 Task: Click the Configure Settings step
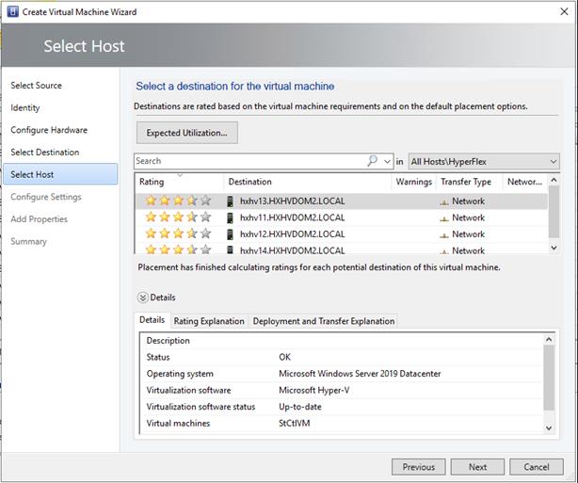(x=46, y=197)
